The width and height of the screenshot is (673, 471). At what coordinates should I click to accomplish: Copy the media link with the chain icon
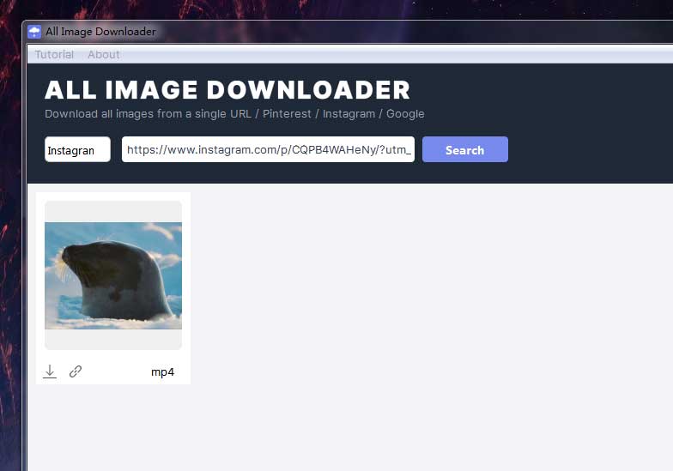tap(76, 371)
